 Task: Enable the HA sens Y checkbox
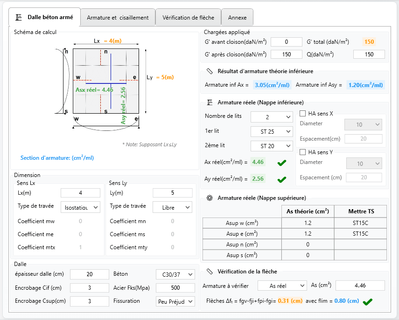(x=302, y=152)
